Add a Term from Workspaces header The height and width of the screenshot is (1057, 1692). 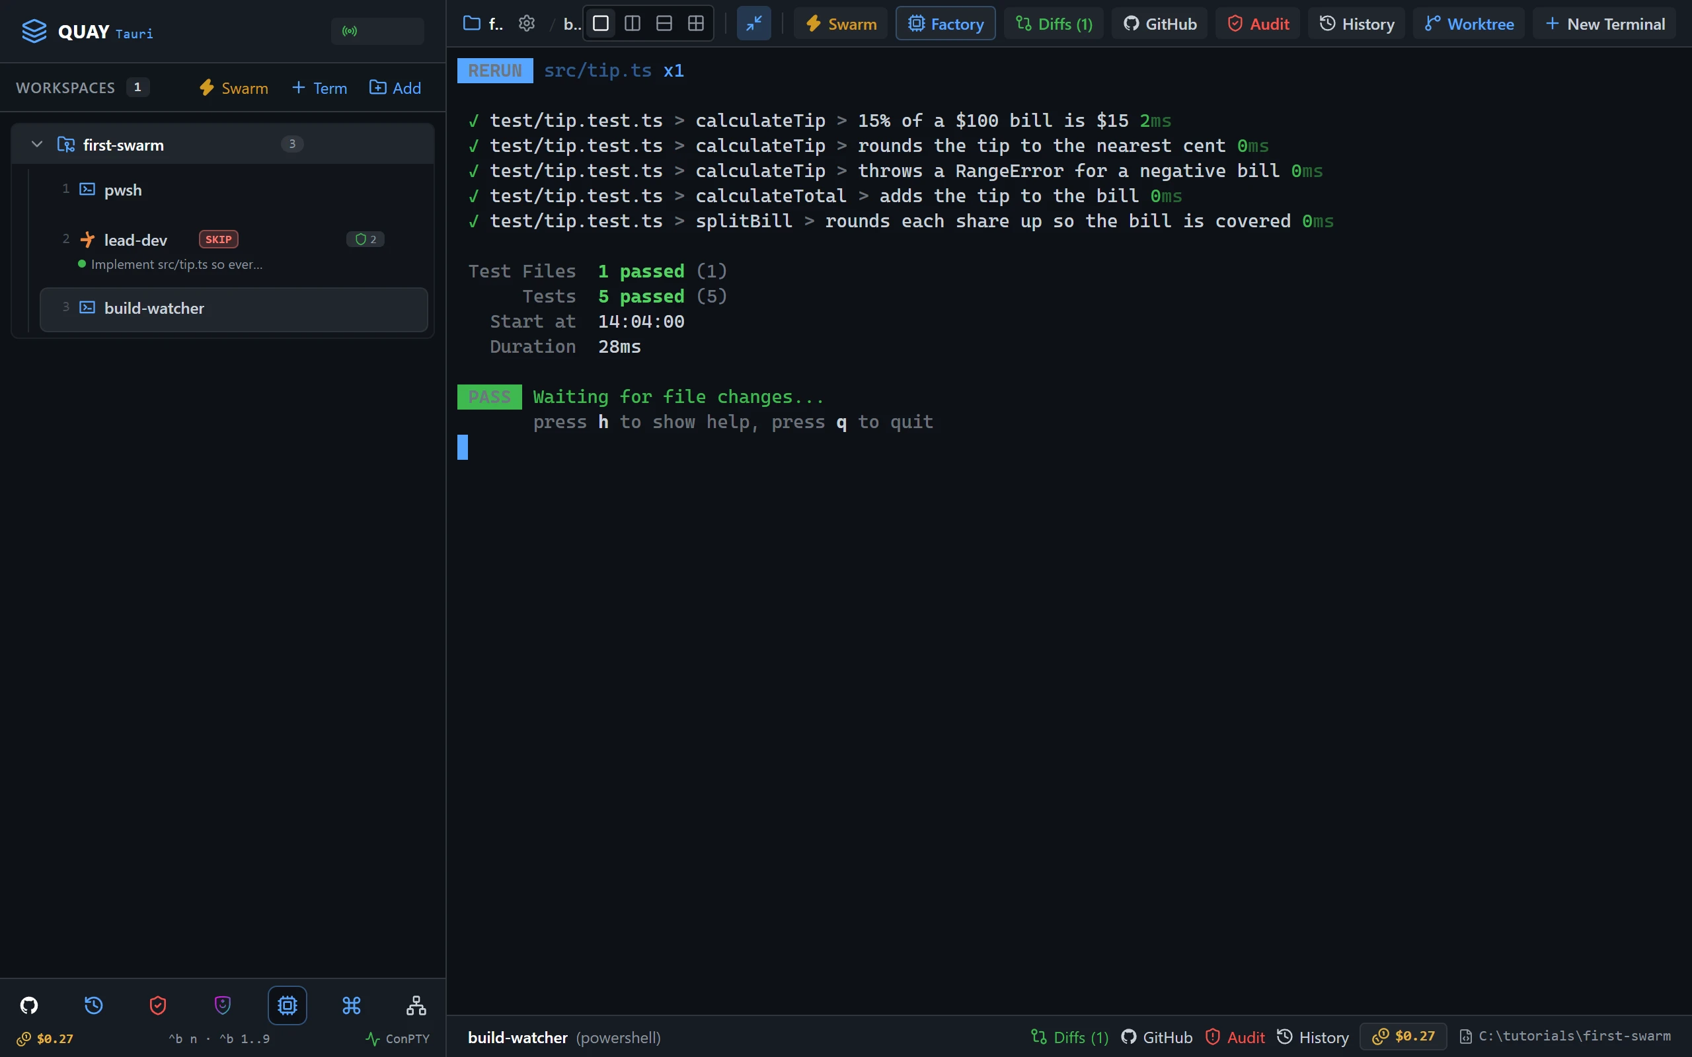point(319,88)
